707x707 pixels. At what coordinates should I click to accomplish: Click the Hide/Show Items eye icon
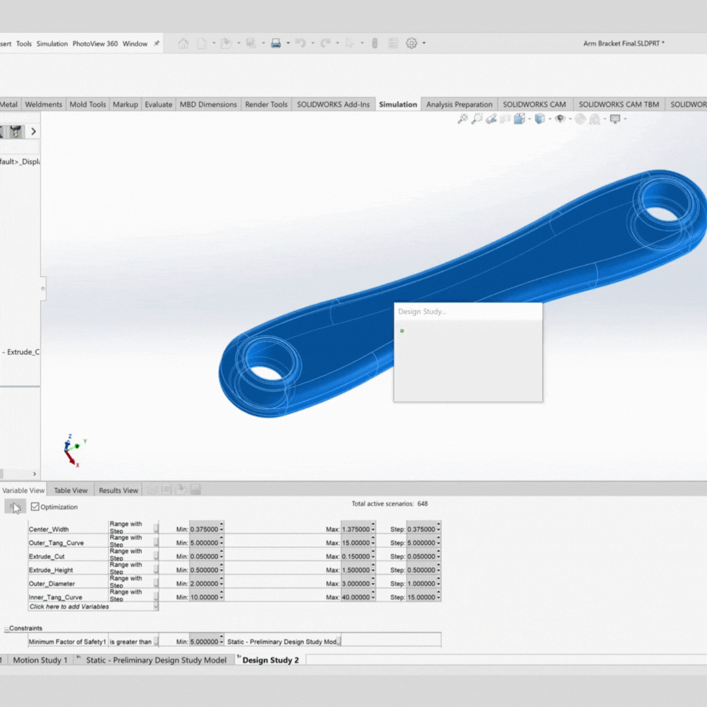(560, 119)
